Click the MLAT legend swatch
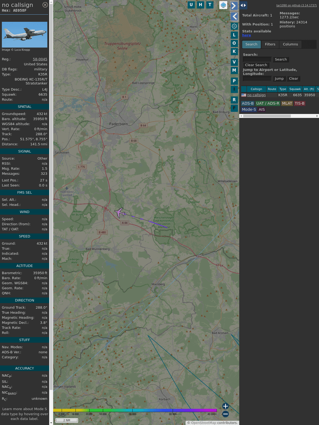Image resolution: width=319 pixels, height=425 pixels. 287,104
